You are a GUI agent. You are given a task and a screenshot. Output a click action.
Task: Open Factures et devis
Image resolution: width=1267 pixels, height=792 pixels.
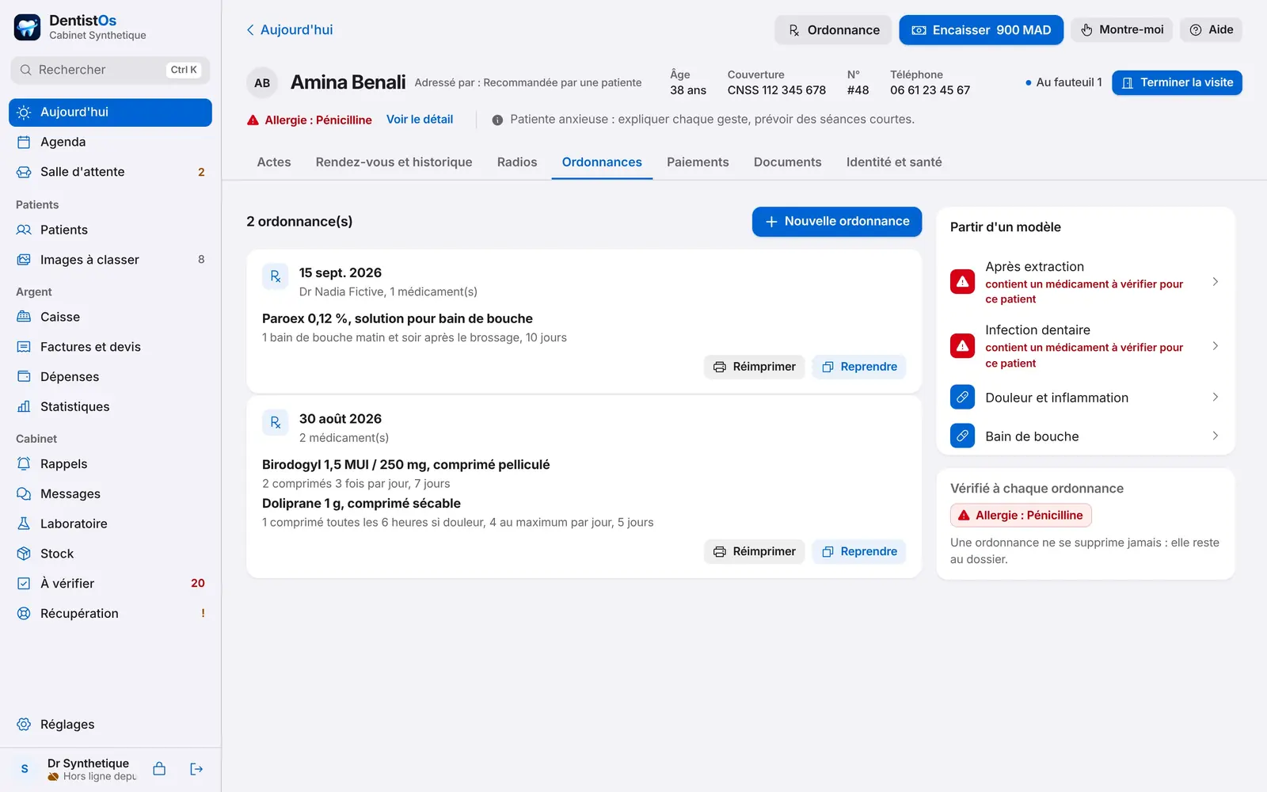110,347
